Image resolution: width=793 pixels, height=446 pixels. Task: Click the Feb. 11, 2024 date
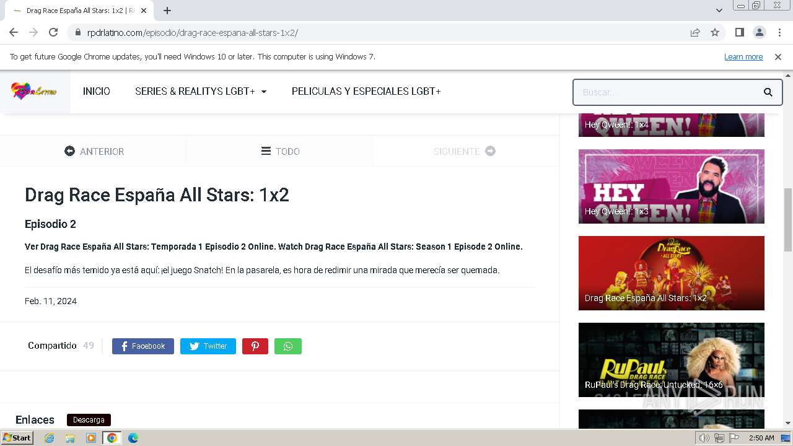51,301
